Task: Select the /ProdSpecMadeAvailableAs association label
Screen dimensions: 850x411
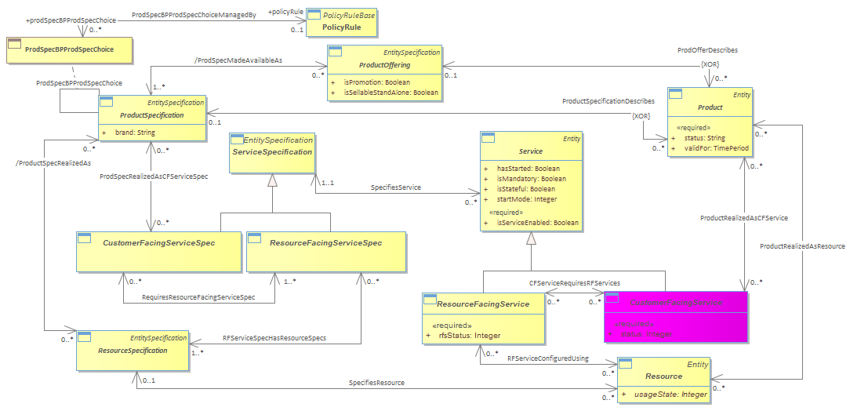Action: pos(238,60)
